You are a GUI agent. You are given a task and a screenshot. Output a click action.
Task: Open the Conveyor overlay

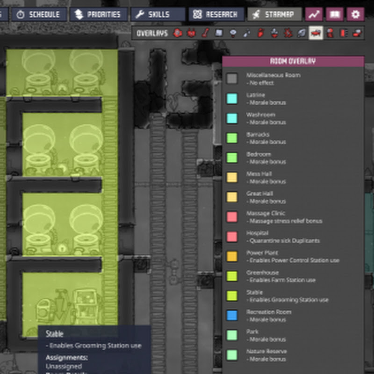pos(357,33)
